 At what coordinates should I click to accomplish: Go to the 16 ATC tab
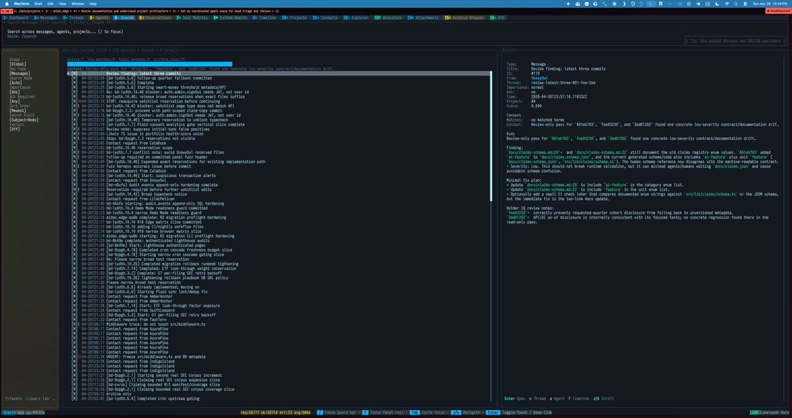pyautogui.click(x=496, y=18)
